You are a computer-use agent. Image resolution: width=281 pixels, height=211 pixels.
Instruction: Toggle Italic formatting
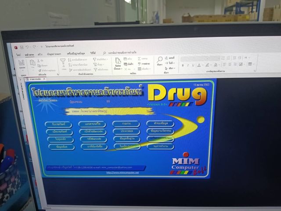(188, 65)
